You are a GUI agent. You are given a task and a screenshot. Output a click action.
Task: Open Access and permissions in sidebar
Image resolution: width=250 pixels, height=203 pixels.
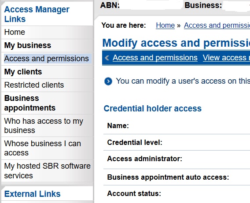tap(47, 59)
